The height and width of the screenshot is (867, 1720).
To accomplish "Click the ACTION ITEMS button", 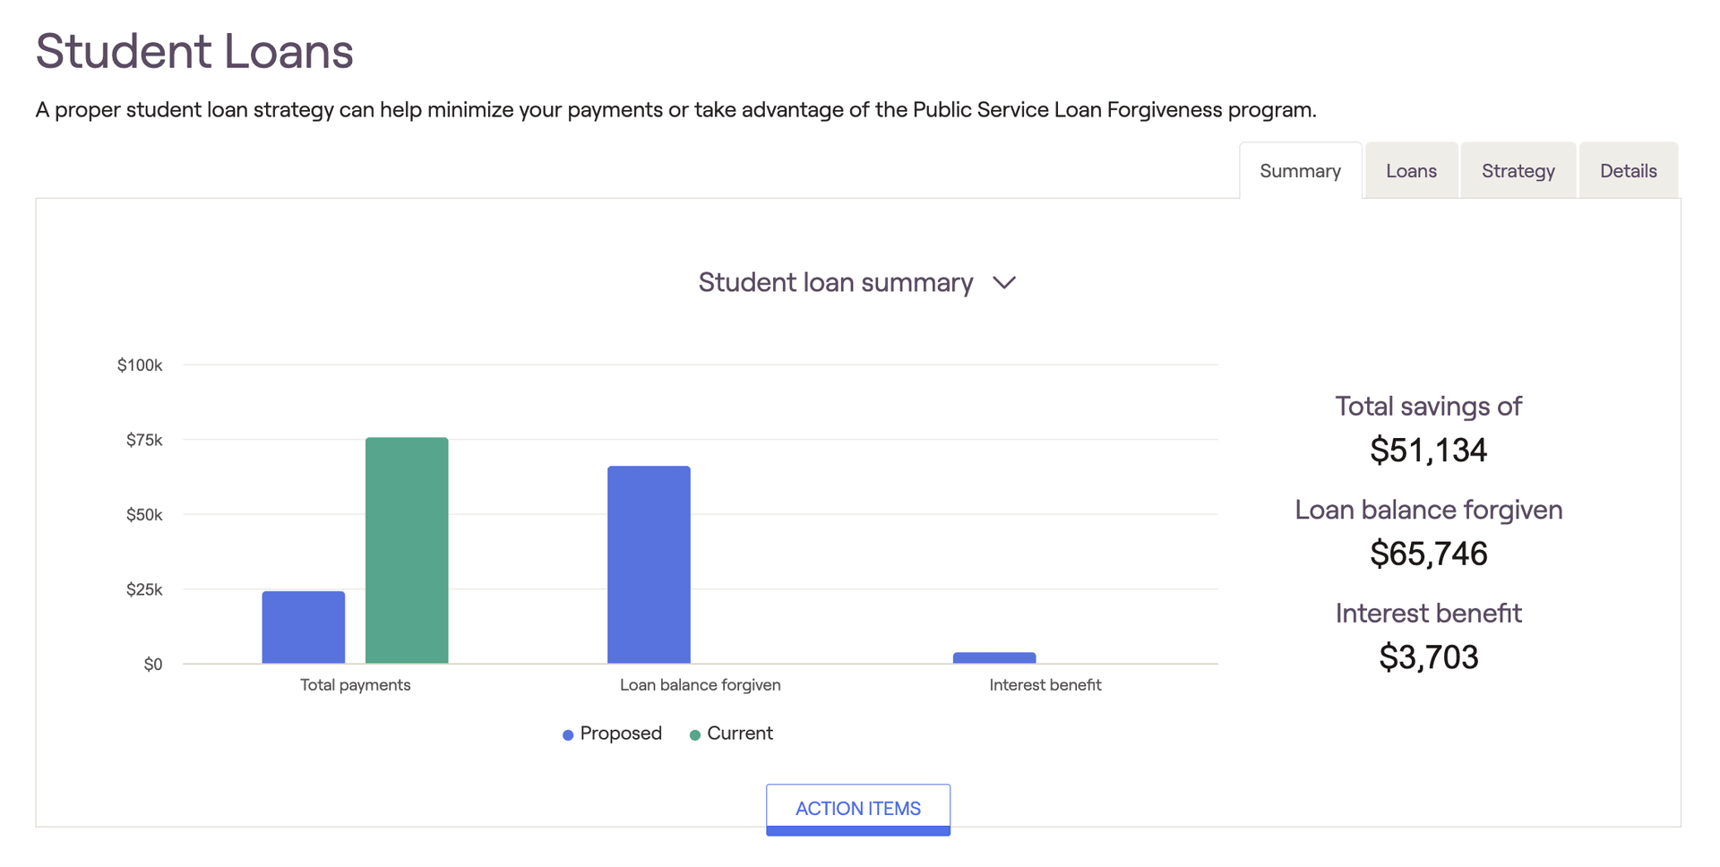I will click(857, 809).
